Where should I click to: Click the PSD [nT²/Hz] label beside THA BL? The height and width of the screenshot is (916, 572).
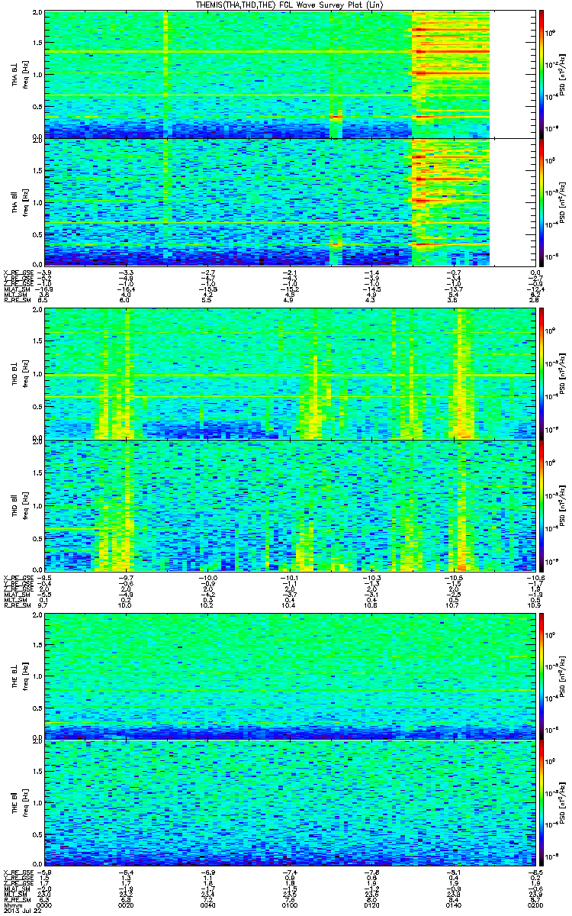[562, 75]
